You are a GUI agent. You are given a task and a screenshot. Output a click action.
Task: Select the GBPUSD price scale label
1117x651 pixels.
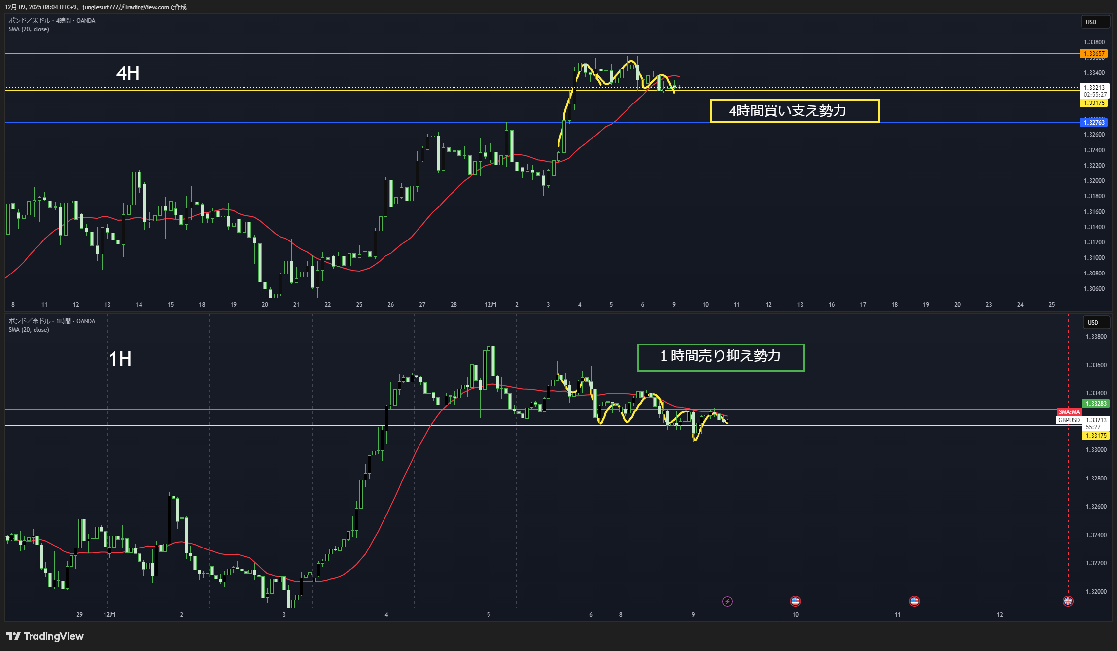1069,420
